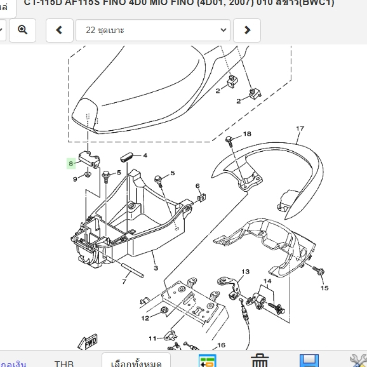Select part number 13 in diagram
Viewport: 367px width, 367px height.
pos(246,272)
